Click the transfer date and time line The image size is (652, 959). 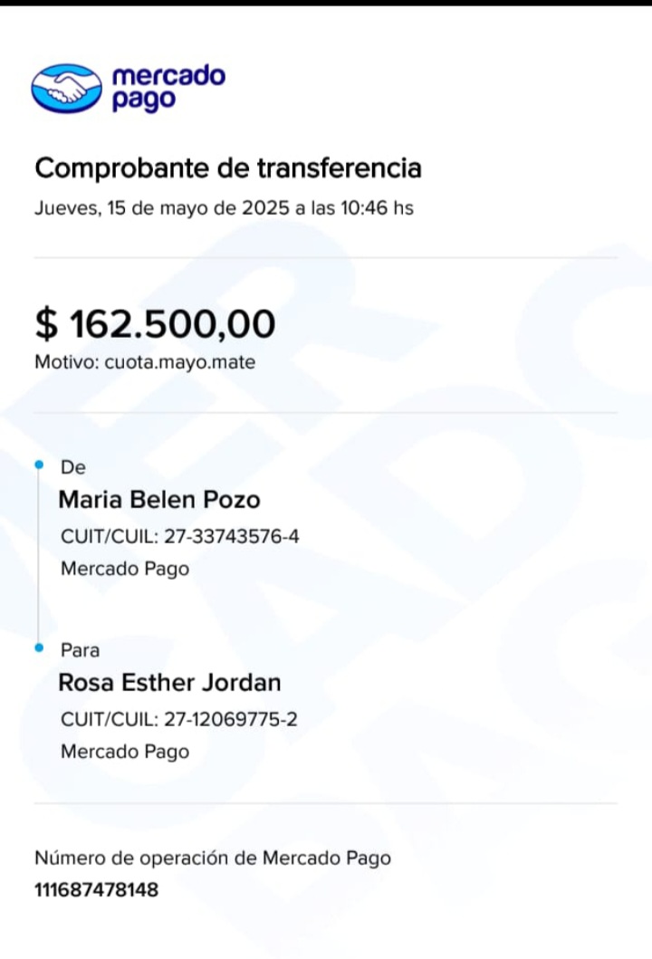pos(224,208)
